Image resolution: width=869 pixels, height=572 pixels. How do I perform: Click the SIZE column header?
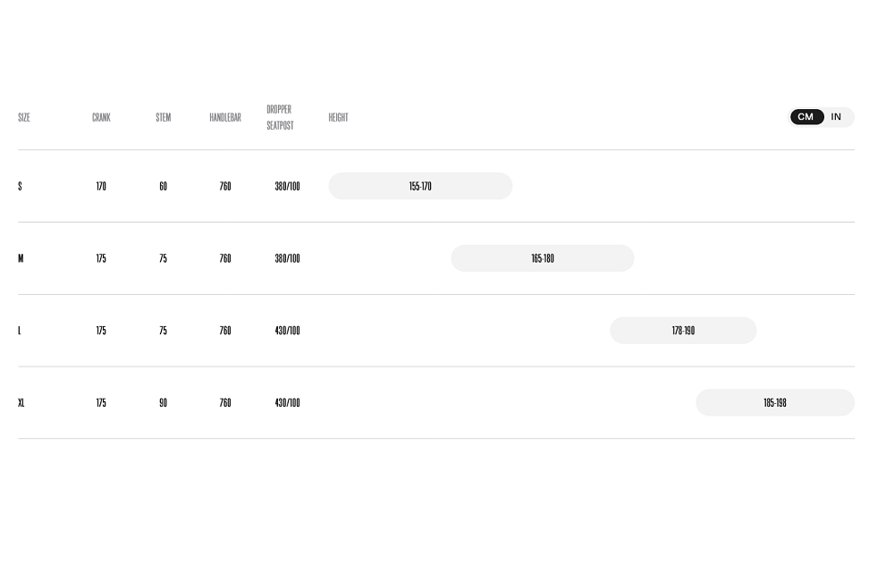click(24, 117)
